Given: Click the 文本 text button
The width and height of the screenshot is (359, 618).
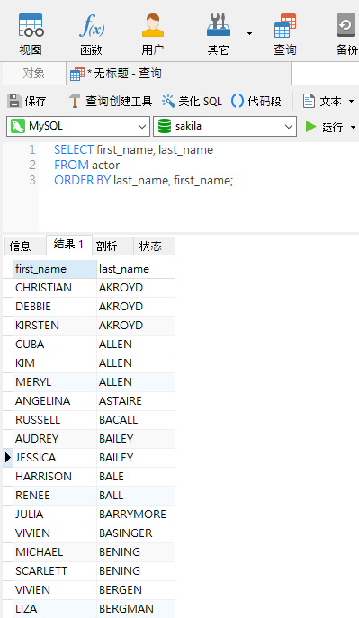Looking at the screenshot, I should coord(322,102).
